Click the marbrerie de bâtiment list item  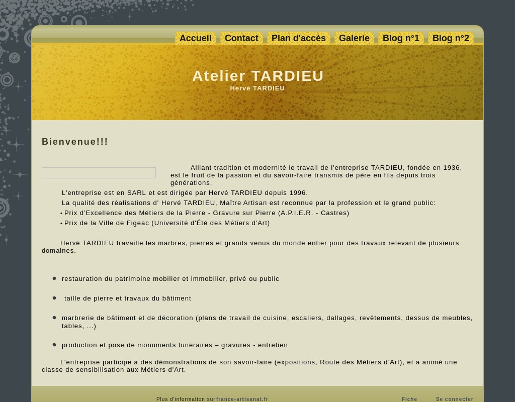tap(267, 322)
